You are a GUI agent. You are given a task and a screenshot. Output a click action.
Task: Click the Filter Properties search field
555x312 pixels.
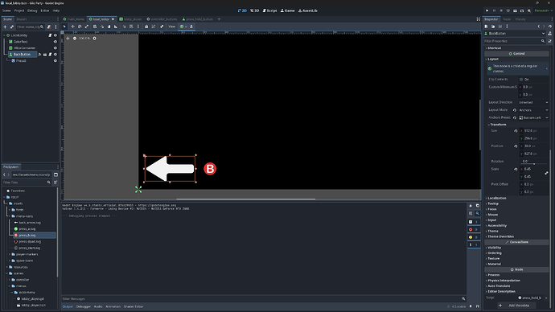coord(514,41)
